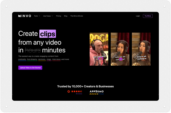
Task: Expand the Use Cases dropdown menu
Action: (x=48, y=16)
